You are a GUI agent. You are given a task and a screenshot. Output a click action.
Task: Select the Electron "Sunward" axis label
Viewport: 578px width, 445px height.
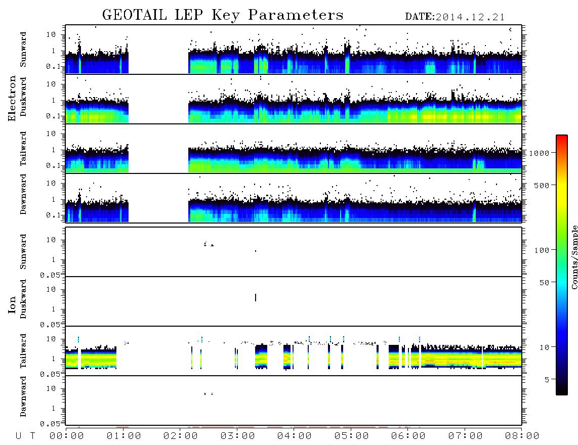point(23,50)
